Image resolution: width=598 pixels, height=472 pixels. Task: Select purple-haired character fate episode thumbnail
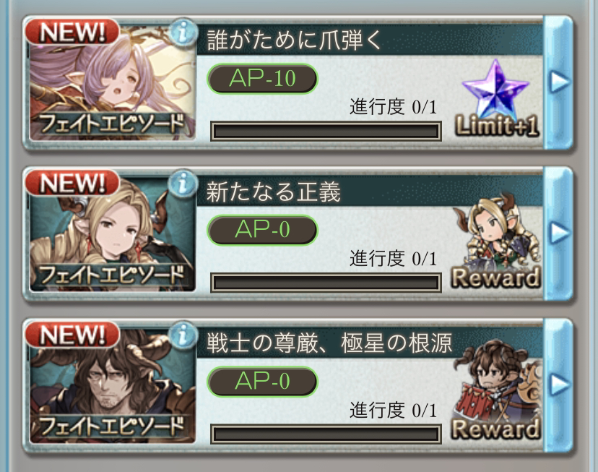pos(113,82)
